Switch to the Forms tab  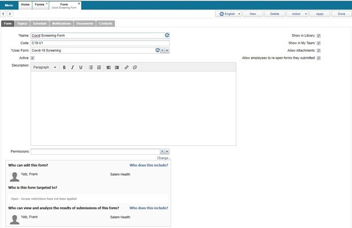point(39,5)
